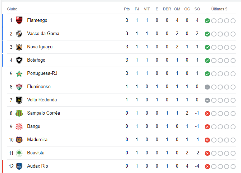Click the Fluminense club crest
241x173 pixels.
(x=19, y=87)
